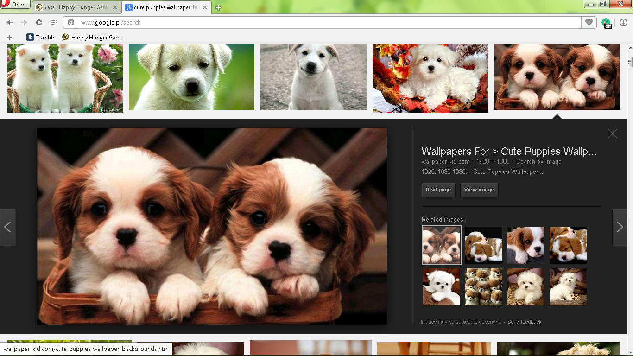Image resolution: width=633 pixels, height=356 pixels.
Task: Open the downloads arrow icon
Action: (623, 22)
